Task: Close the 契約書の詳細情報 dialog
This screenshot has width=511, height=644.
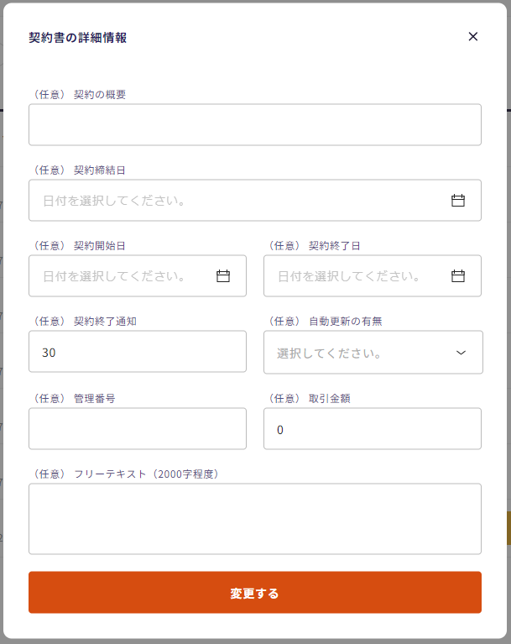Action: [x=472, y=36]
